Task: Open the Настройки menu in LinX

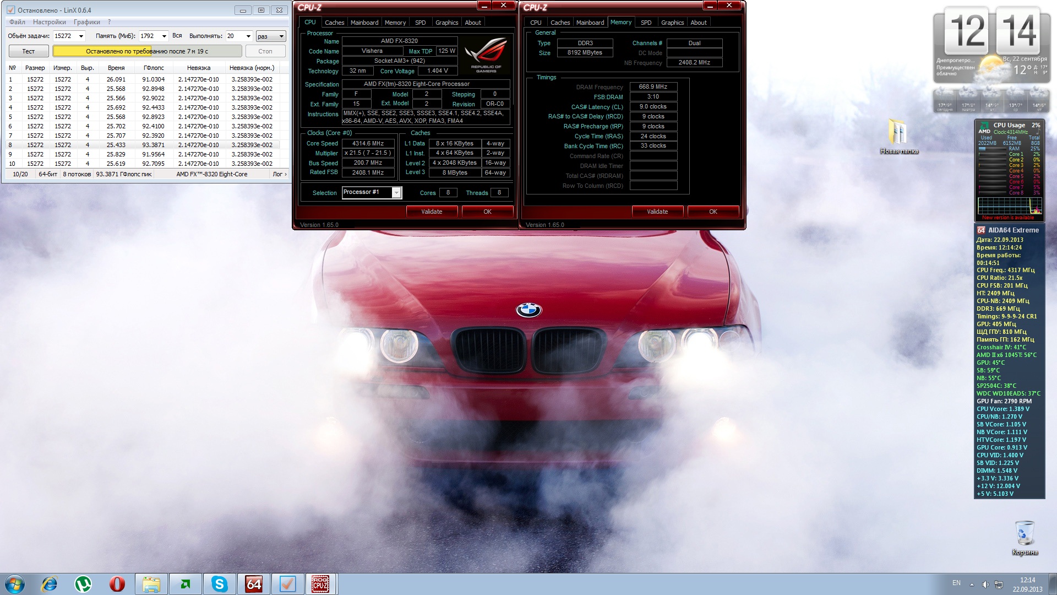Action: (49, 22)
